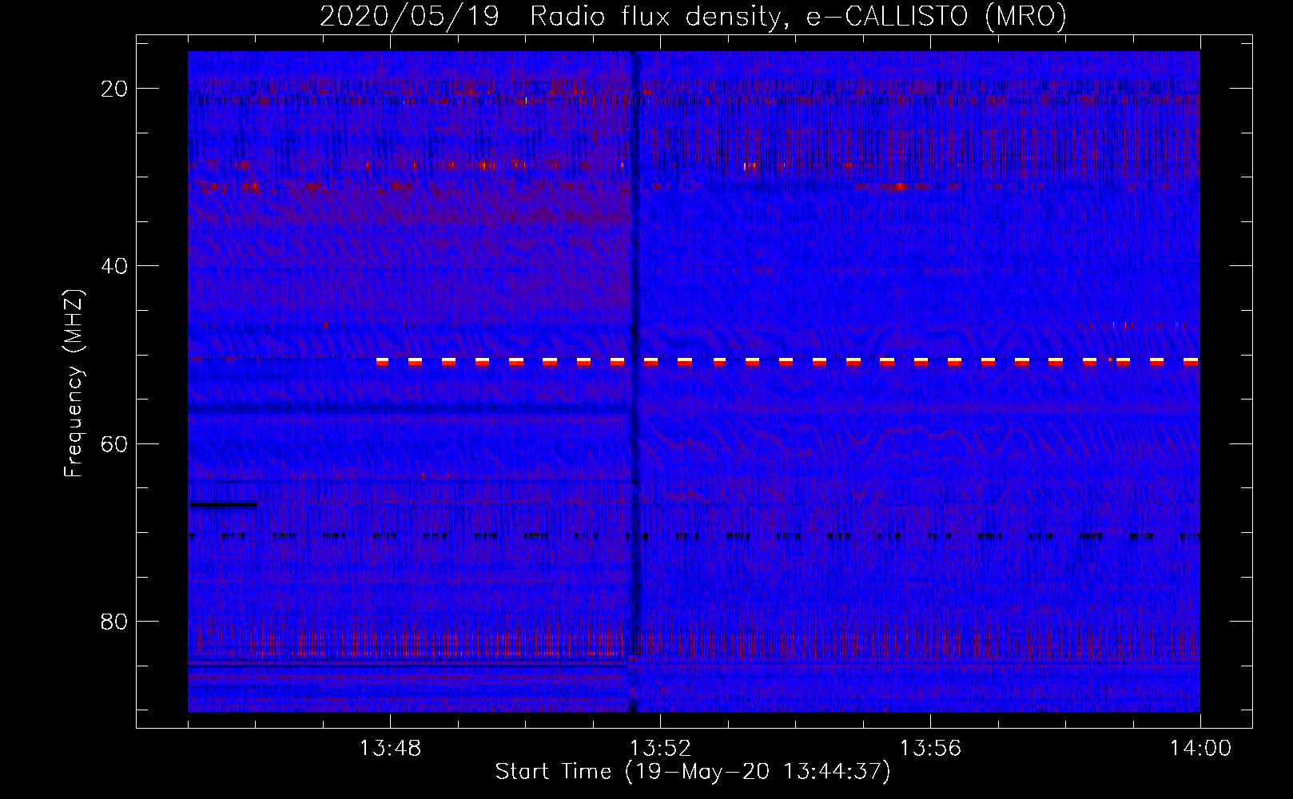The width and height of the screenshot is (1293, 799).
Task: Click the "Start Time (19-May-20 13:44:37)" axis label
Action: pyautogui.click(x=693, y=772)
